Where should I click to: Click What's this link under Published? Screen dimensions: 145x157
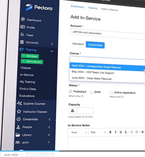(75, 96)
